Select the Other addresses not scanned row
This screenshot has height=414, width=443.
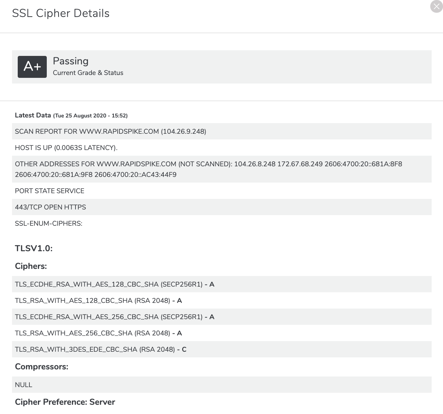222,169
